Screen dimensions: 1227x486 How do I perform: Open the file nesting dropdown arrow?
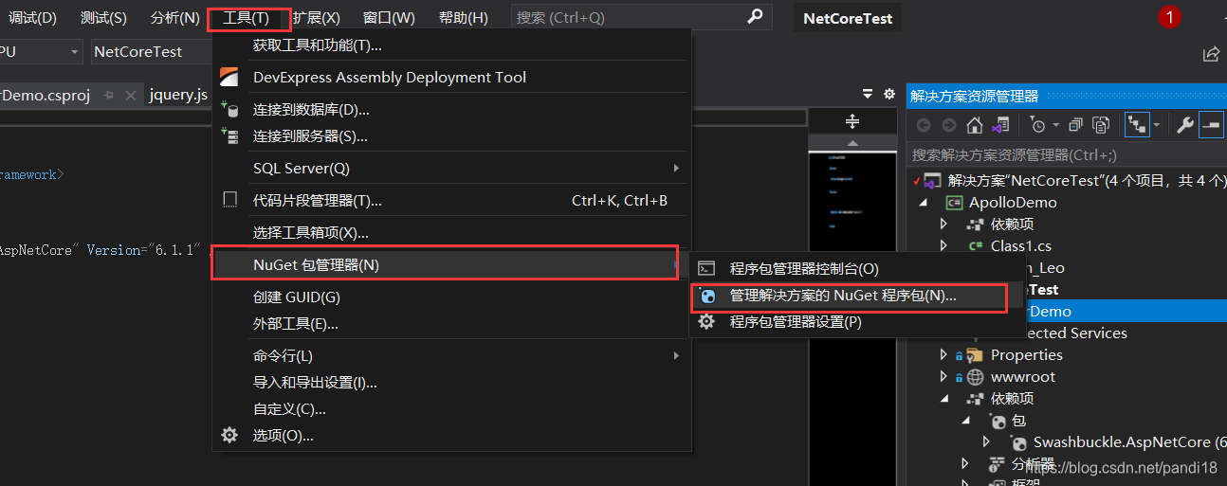(x=1156, y=125)
